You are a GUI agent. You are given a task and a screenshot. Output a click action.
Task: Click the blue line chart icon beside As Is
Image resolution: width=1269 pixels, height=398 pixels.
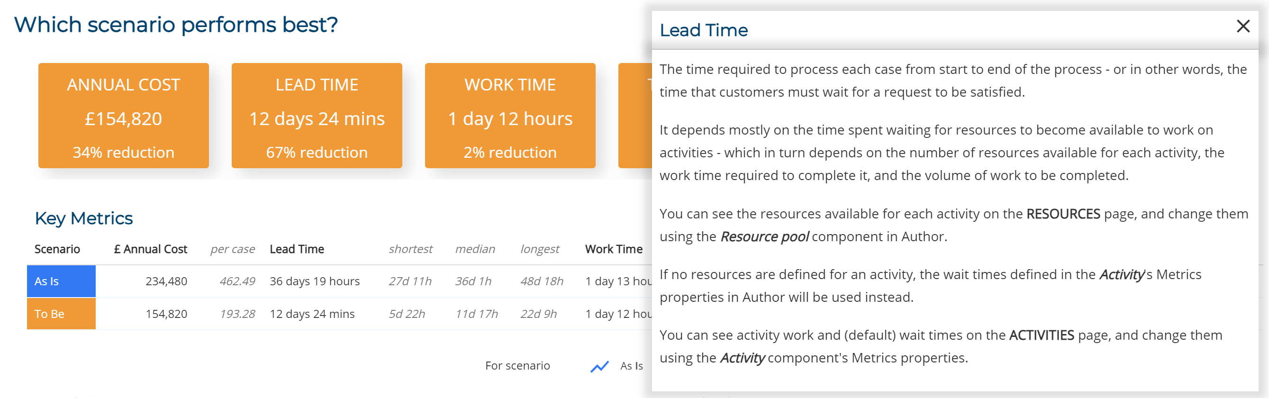click(x=600, y=366)
